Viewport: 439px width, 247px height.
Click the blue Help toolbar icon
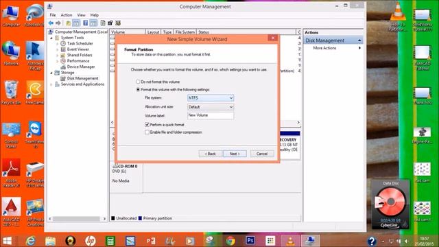click(85, 23)
